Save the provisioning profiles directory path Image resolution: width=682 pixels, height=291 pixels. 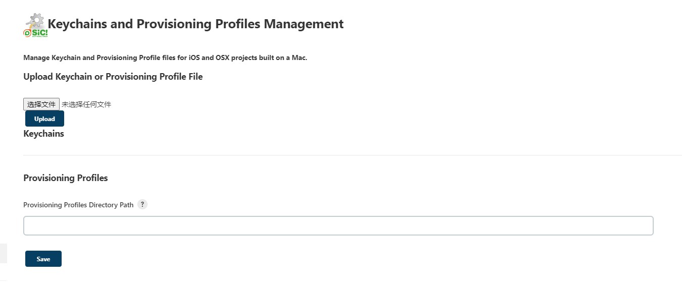coord(43,259)
